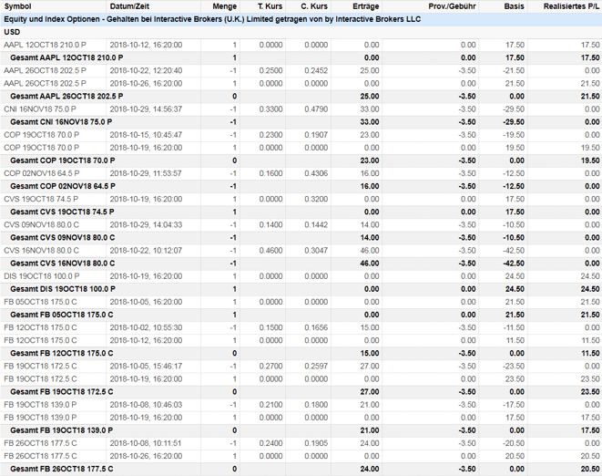The width and height of the screenshot is (602, 476).
Task: Click C. Kurs value 0.3200
Action: (316, 199)
